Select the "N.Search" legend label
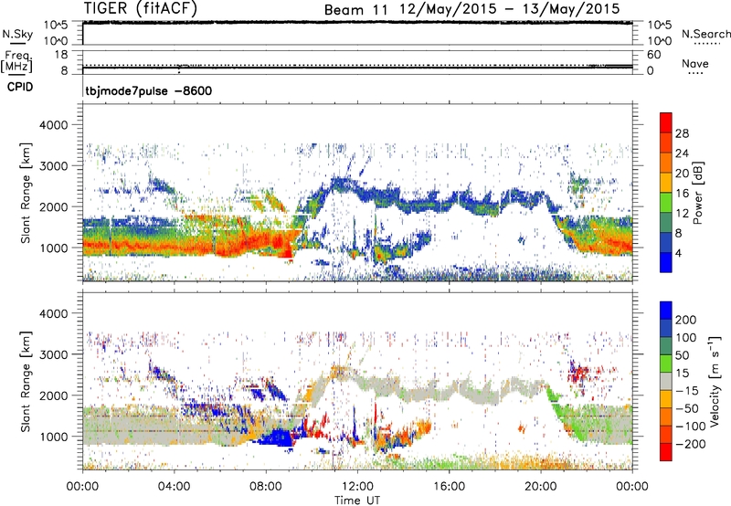This screenshot has height=506, width=731. (x=705, y=34)
